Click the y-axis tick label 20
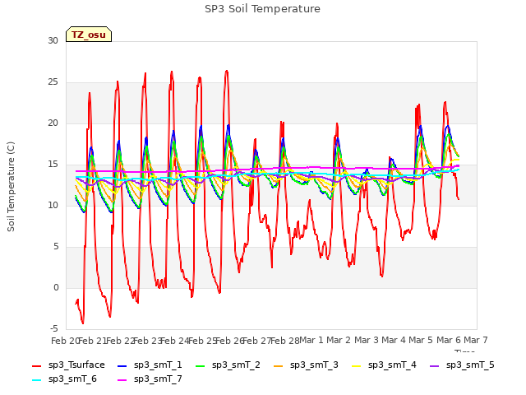The height and width of the screenshot is (395, 526). (x=53, y=123)
